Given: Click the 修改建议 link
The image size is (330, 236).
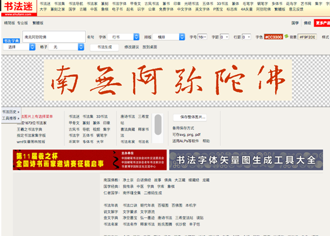Looking at the screenshot, I should coord(131,47).
